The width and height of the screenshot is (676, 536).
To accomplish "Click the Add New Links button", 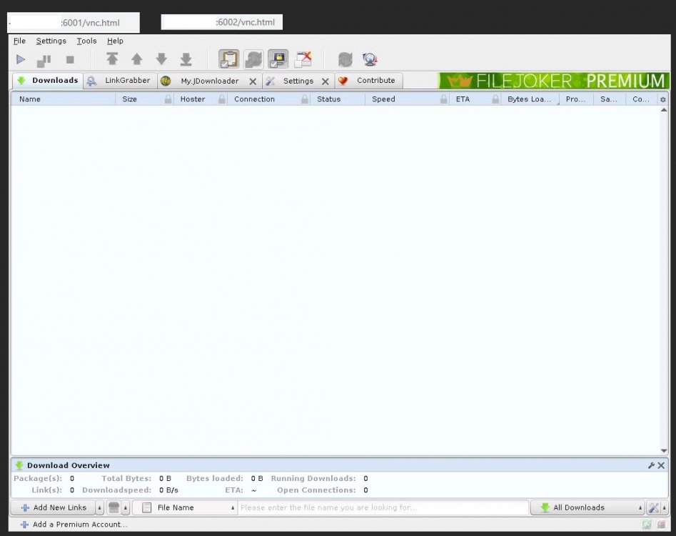I will click(x=54, y=507).
